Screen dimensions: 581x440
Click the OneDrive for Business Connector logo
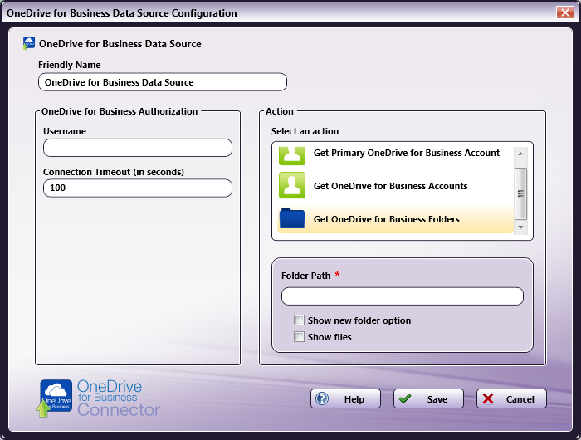point(100,398)
